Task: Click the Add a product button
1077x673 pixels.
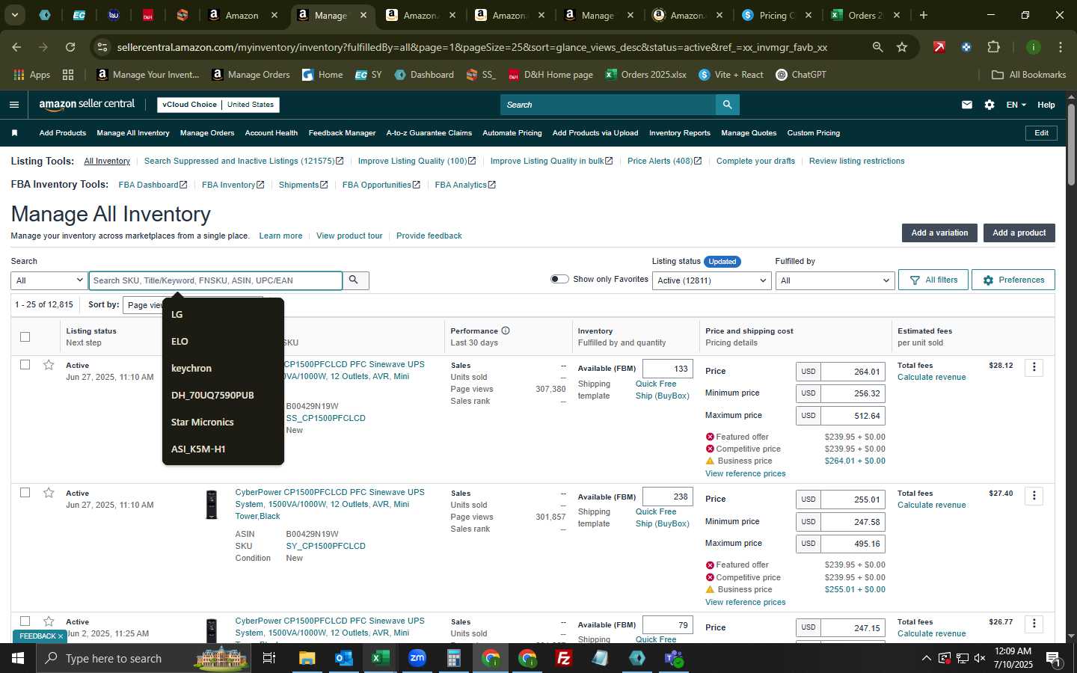Action: click(1019, 233)
